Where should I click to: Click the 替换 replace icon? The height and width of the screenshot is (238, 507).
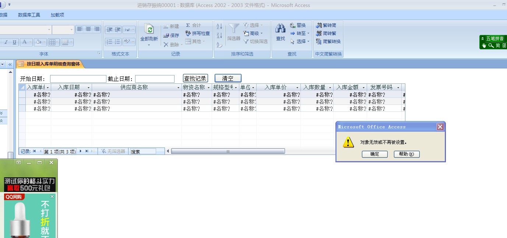coord(293,25)
